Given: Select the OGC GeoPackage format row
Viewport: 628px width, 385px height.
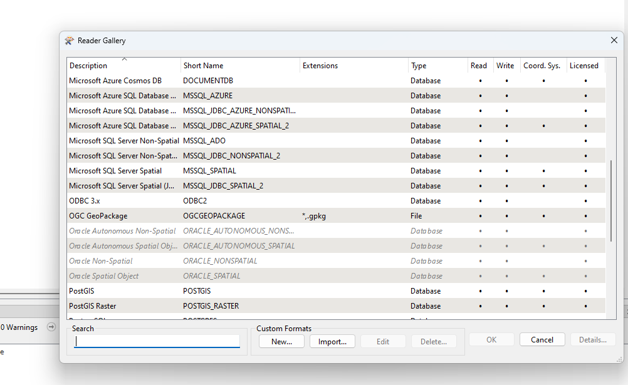Looking at the screenshot, I should [336, 216].
